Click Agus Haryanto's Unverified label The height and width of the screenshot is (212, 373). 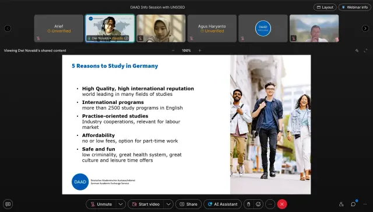(x=212, y=31)
